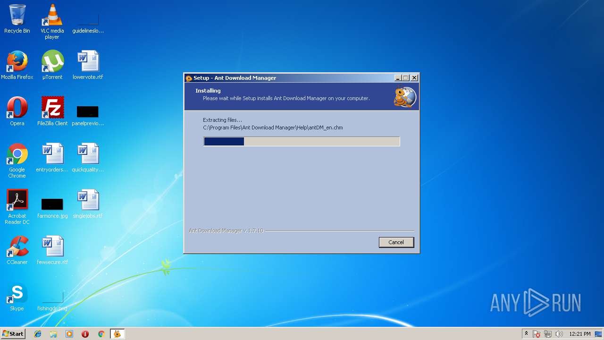
Task: Click the setup window title bar icon
Action: (189, 78)
